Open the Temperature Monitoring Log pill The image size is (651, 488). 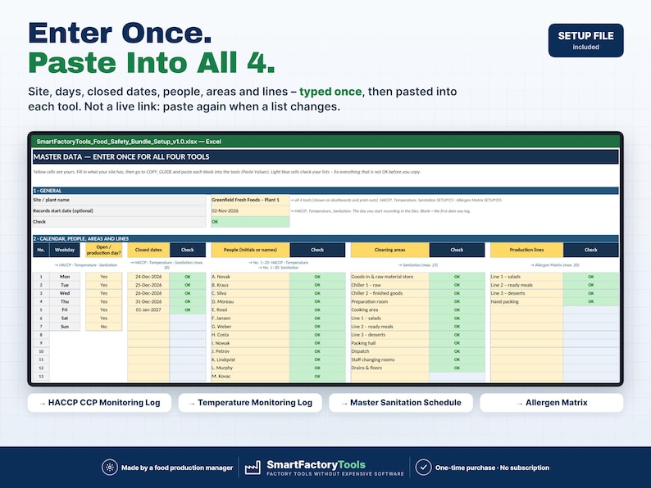(250, 403)
